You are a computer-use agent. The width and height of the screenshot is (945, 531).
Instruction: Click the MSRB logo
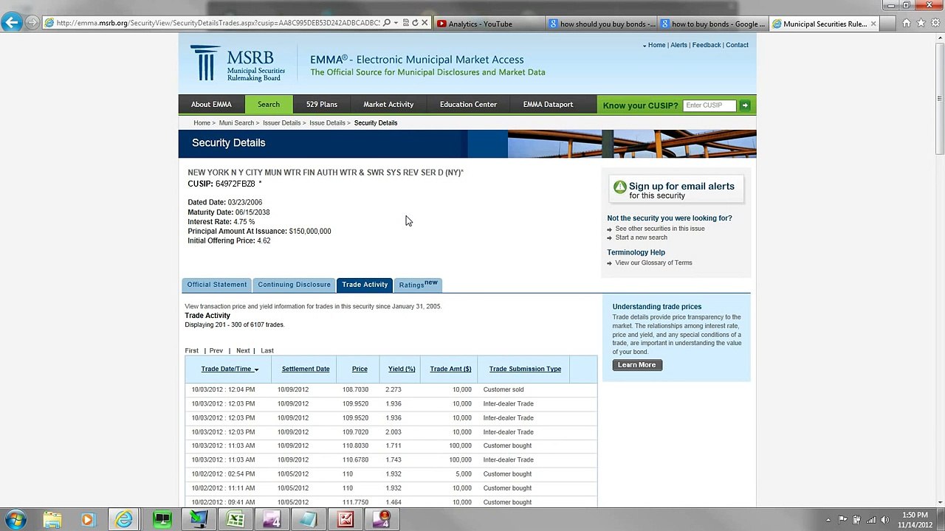[238, 63]
